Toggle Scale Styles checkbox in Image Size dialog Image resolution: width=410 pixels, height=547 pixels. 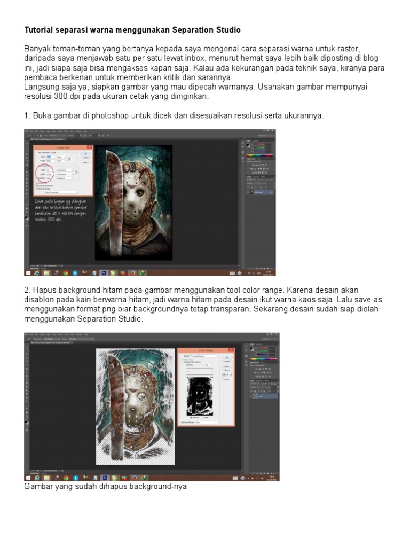pyautogui.click(x=37, y=183)
